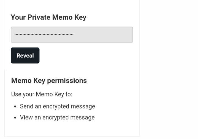
Task: Click the blank background right of the card
Action: (169, 69)
